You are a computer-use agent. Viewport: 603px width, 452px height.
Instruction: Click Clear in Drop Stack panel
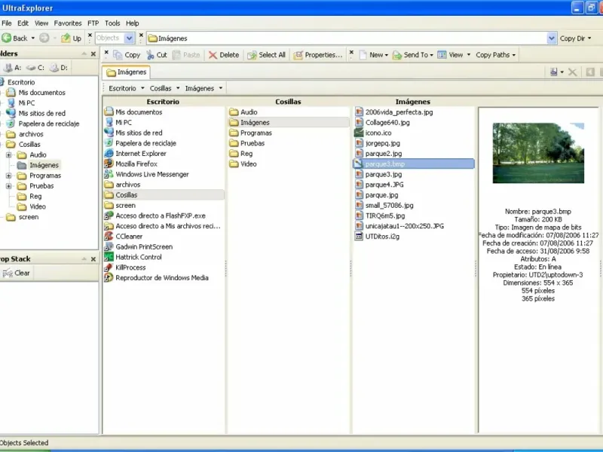point(16,273)
